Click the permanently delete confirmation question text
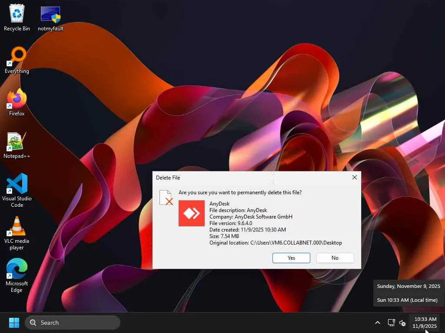Screen dimensions: 445x333 coord(240,193)
